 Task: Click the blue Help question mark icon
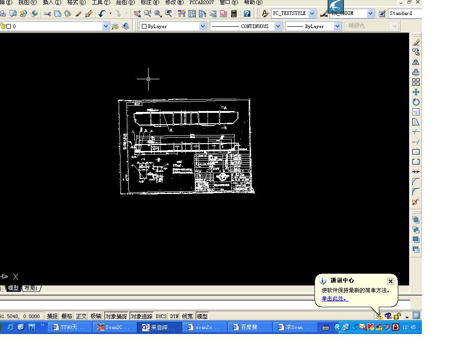[247, 14]
